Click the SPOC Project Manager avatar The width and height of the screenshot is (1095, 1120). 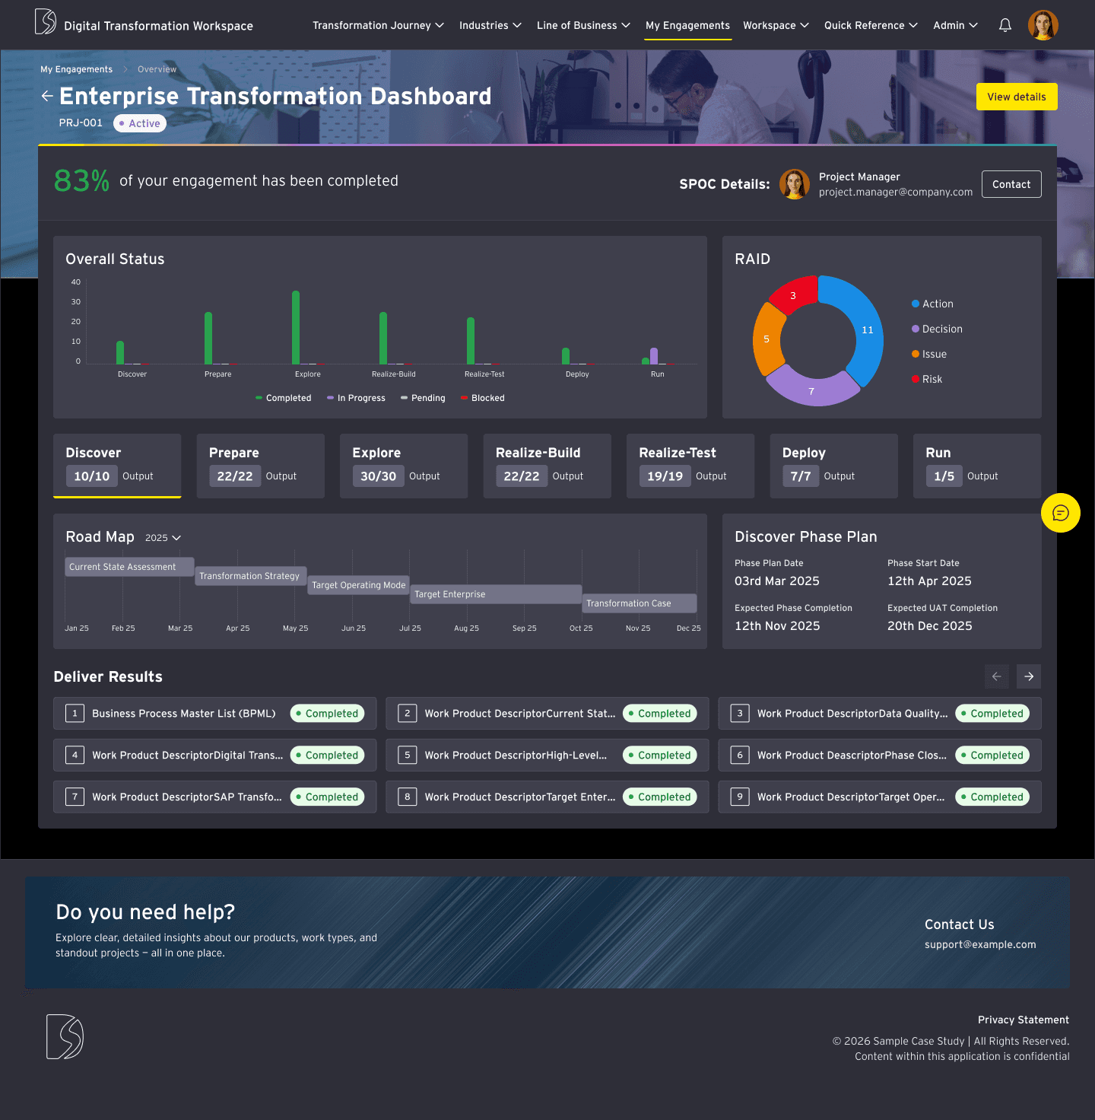click(x=795, y=184)
